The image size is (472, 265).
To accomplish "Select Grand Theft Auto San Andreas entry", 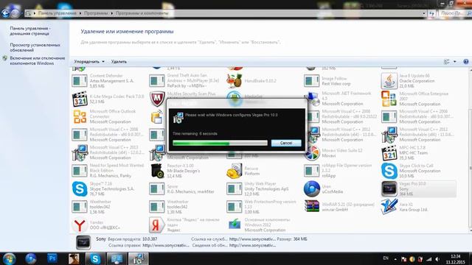I will [185, 81].
